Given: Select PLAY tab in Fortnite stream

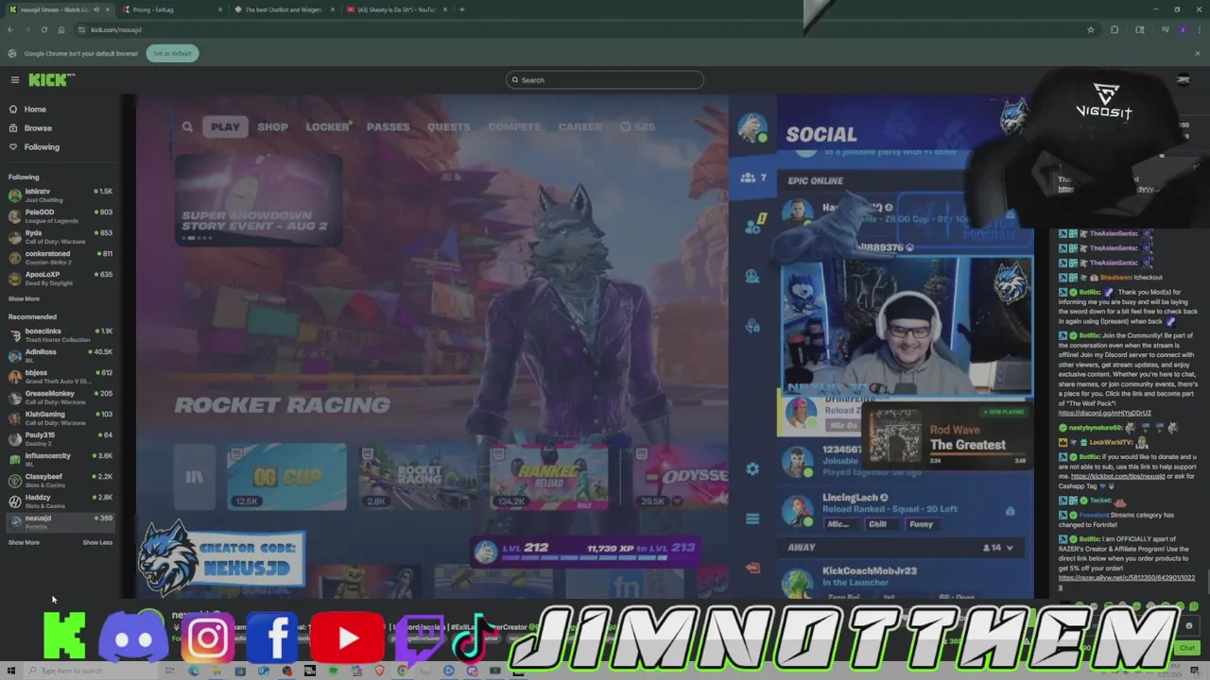Looking at the screenshot, I should tap(225, 127).
